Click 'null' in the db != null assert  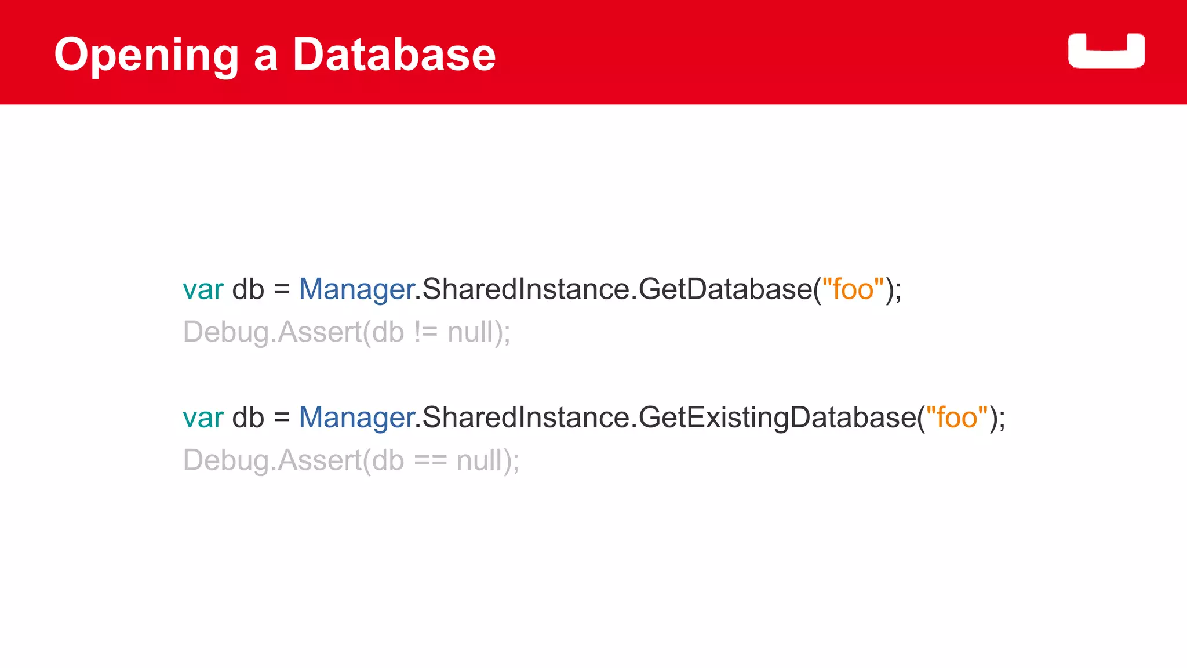click(x=470, y=332)
